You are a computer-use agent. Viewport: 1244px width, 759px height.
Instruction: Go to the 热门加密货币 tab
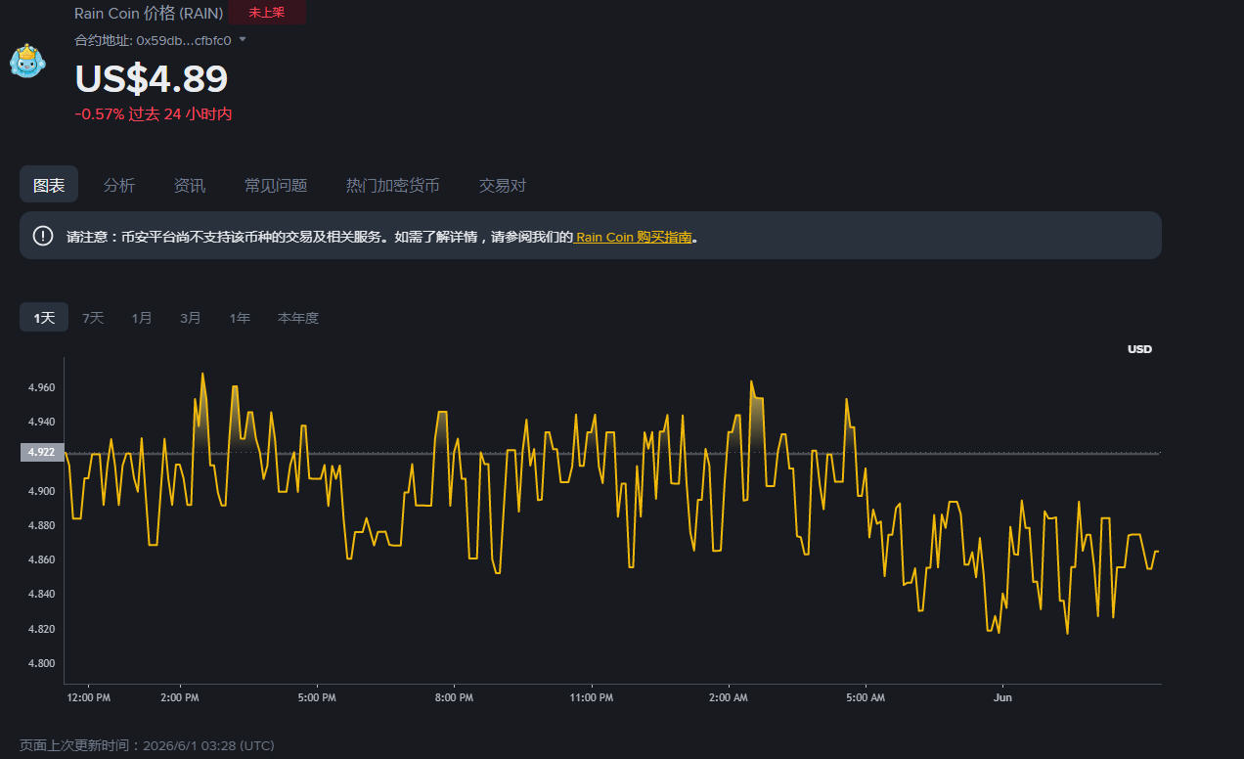click(393, 185)
